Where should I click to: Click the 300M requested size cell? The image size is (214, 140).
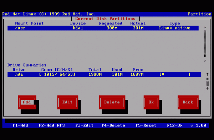[x=112, y=28]
